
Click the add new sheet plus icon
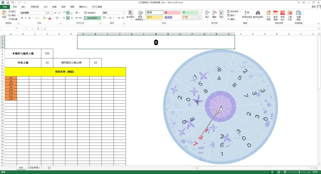[49, 168]
